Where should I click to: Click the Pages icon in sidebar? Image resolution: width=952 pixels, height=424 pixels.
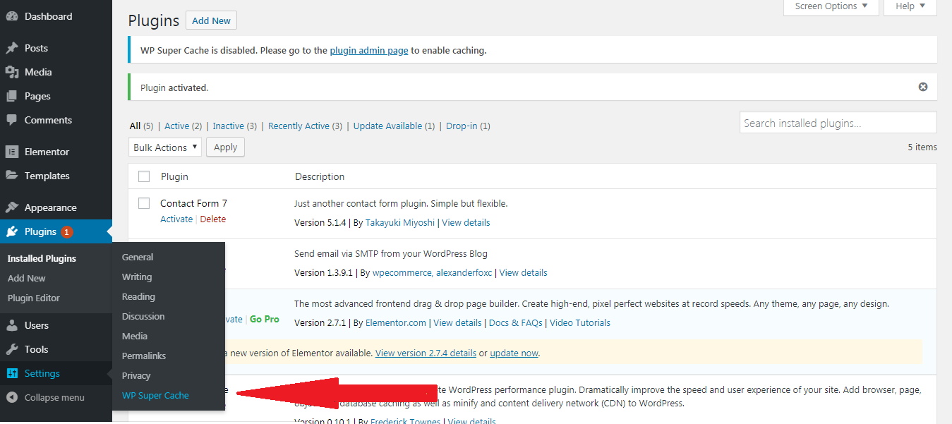click(12, 96)
